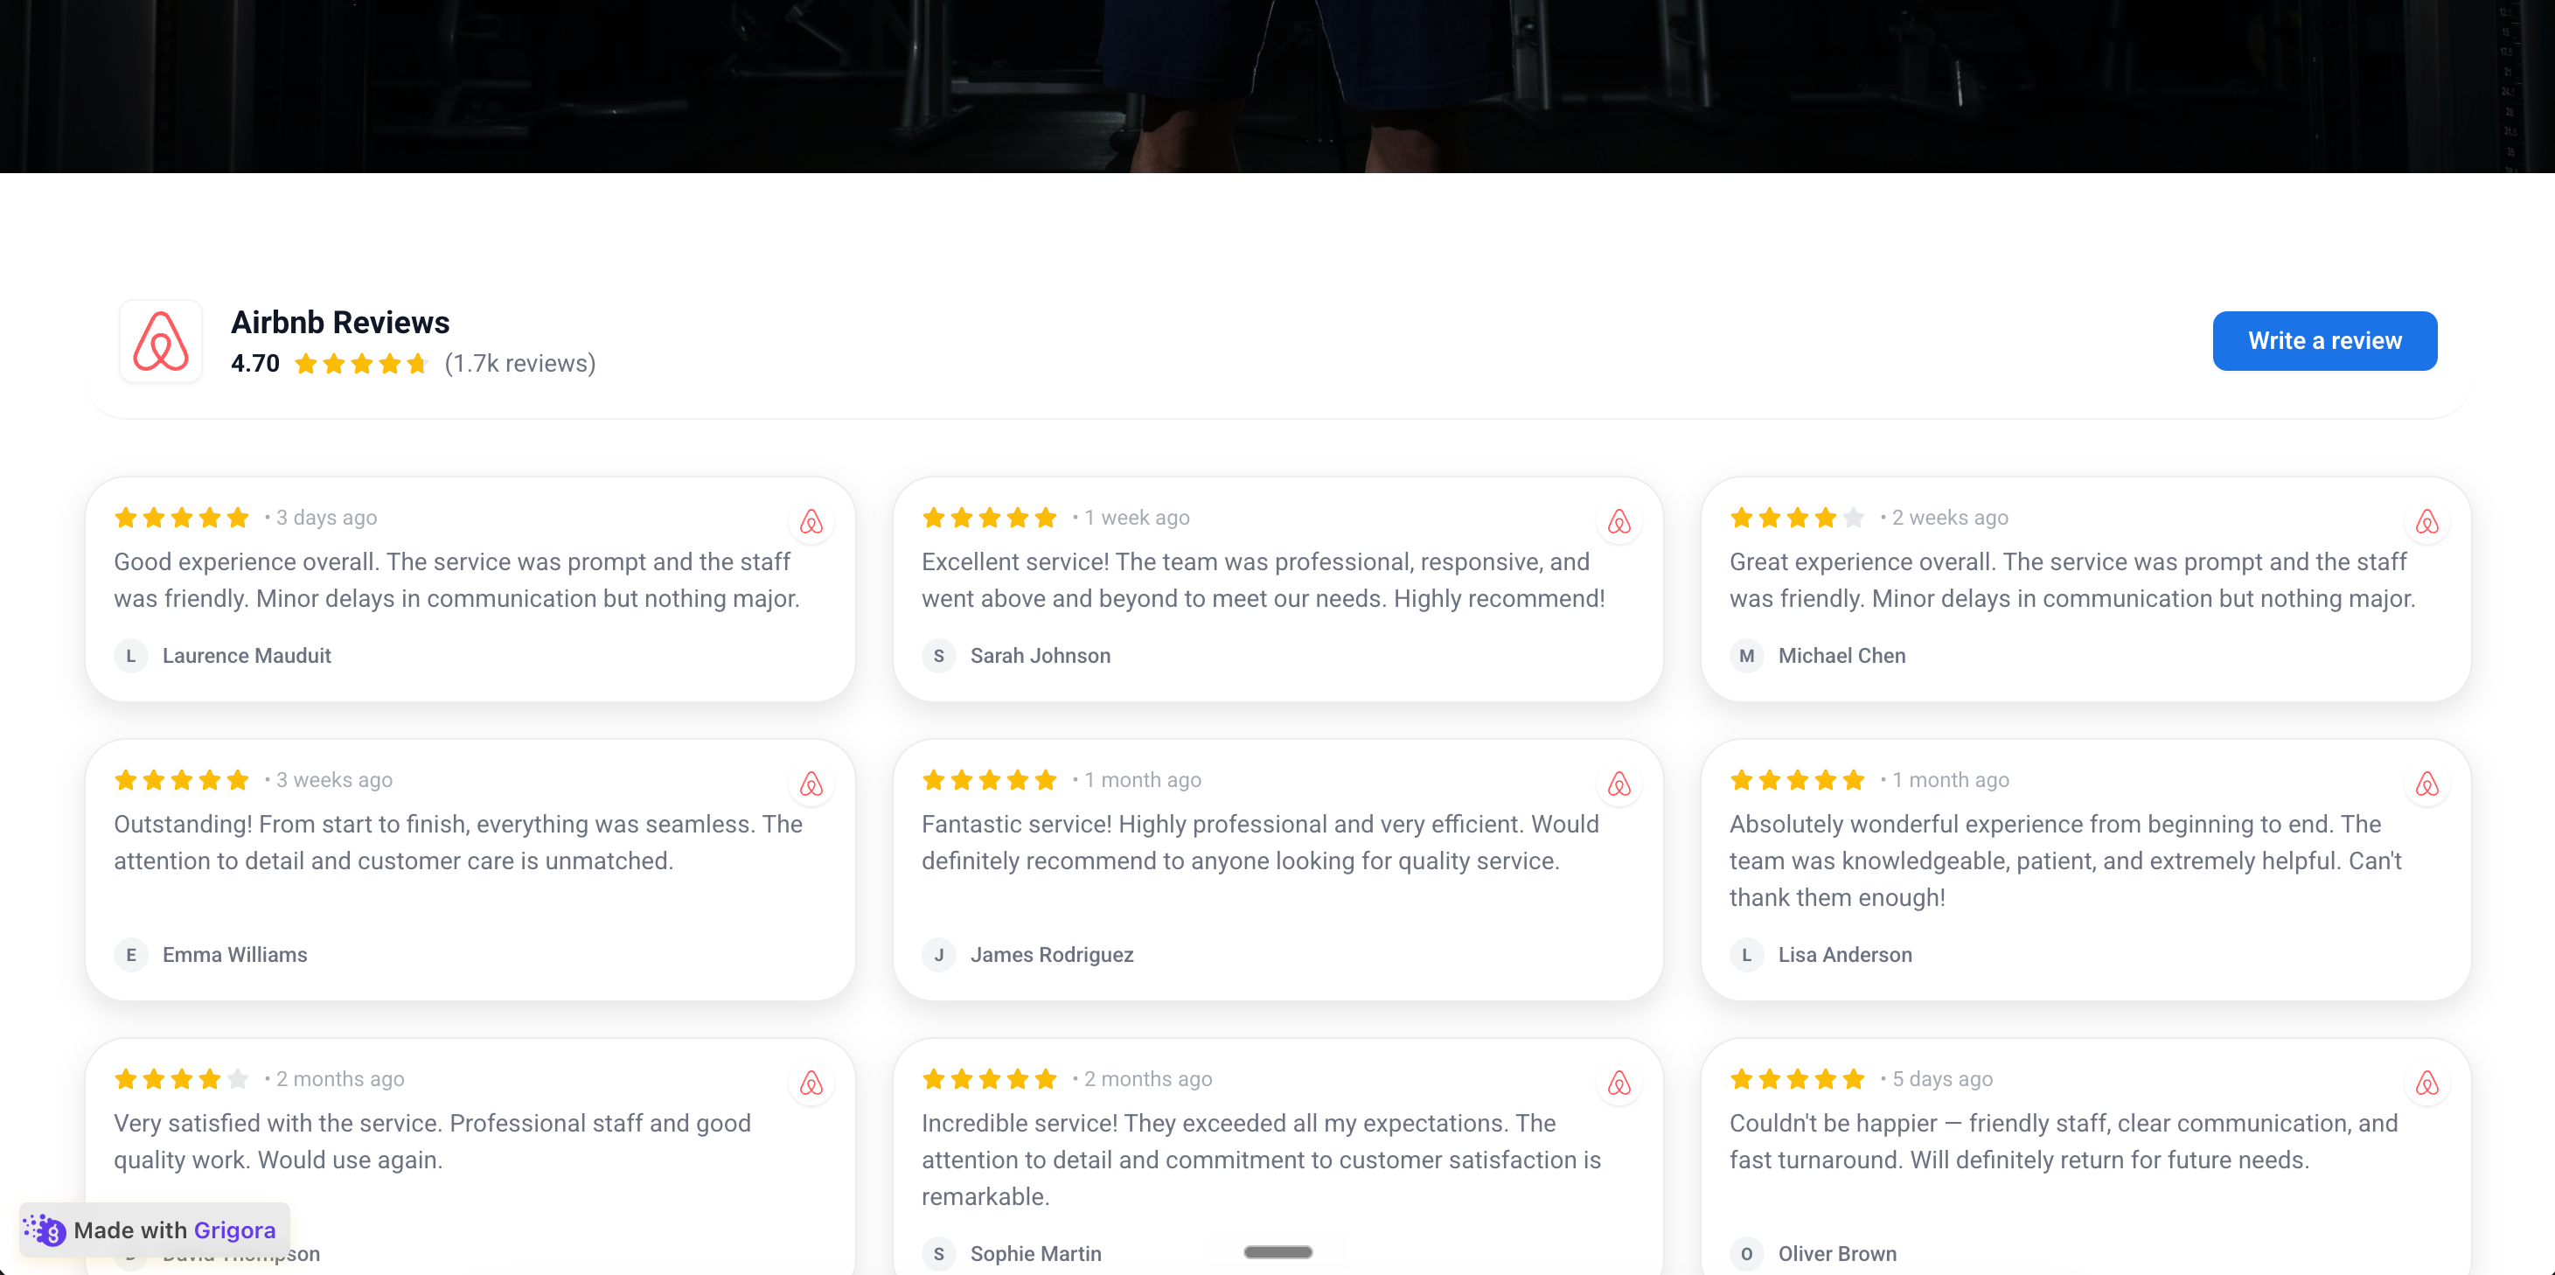
Task: Click the four-star rating on Michael Chen's review
Action: [x=1797, y=518]
